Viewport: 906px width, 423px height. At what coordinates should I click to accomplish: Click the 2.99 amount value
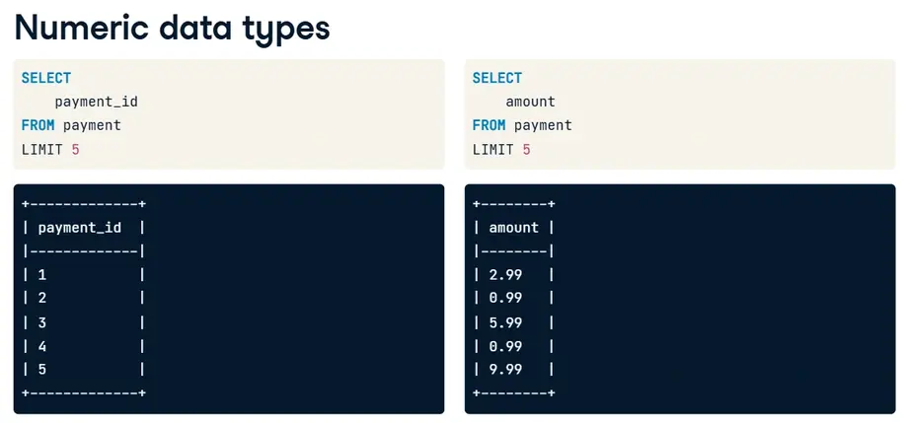(x=505, y=275)
